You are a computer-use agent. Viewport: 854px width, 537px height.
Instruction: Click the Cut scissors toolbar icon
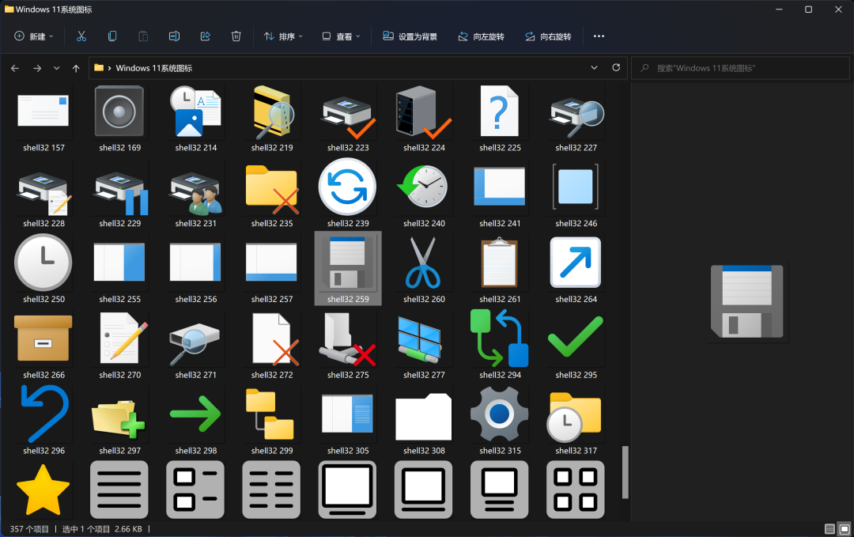coord(81,36)
